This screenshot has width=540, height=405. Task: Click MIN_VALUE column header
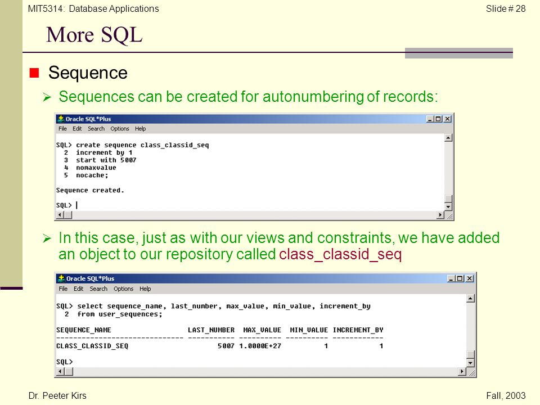[x=309, y=330]
